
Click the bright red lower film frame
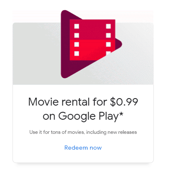pyautogui.click(x=92, y=50)
